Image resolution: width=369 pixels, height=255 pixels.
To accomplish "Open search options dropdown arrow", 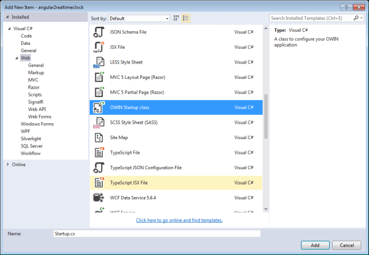I will click(x=362, y=18).
